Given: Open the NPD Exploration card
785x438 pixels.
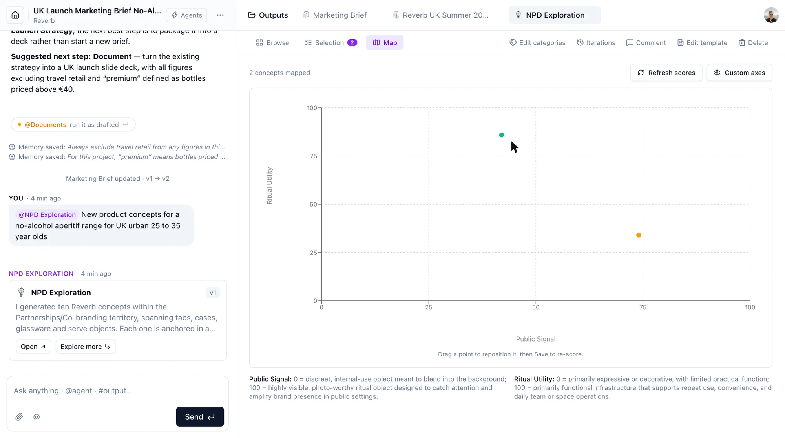Looking at the screenshot, I should [x=33, y=347].
